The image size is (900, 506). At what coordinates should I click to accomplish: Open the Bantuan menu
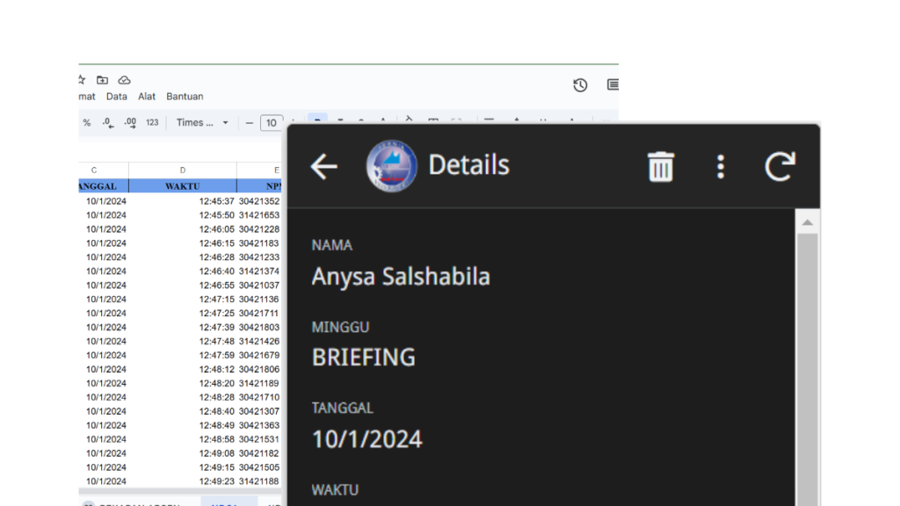[185, 97]
